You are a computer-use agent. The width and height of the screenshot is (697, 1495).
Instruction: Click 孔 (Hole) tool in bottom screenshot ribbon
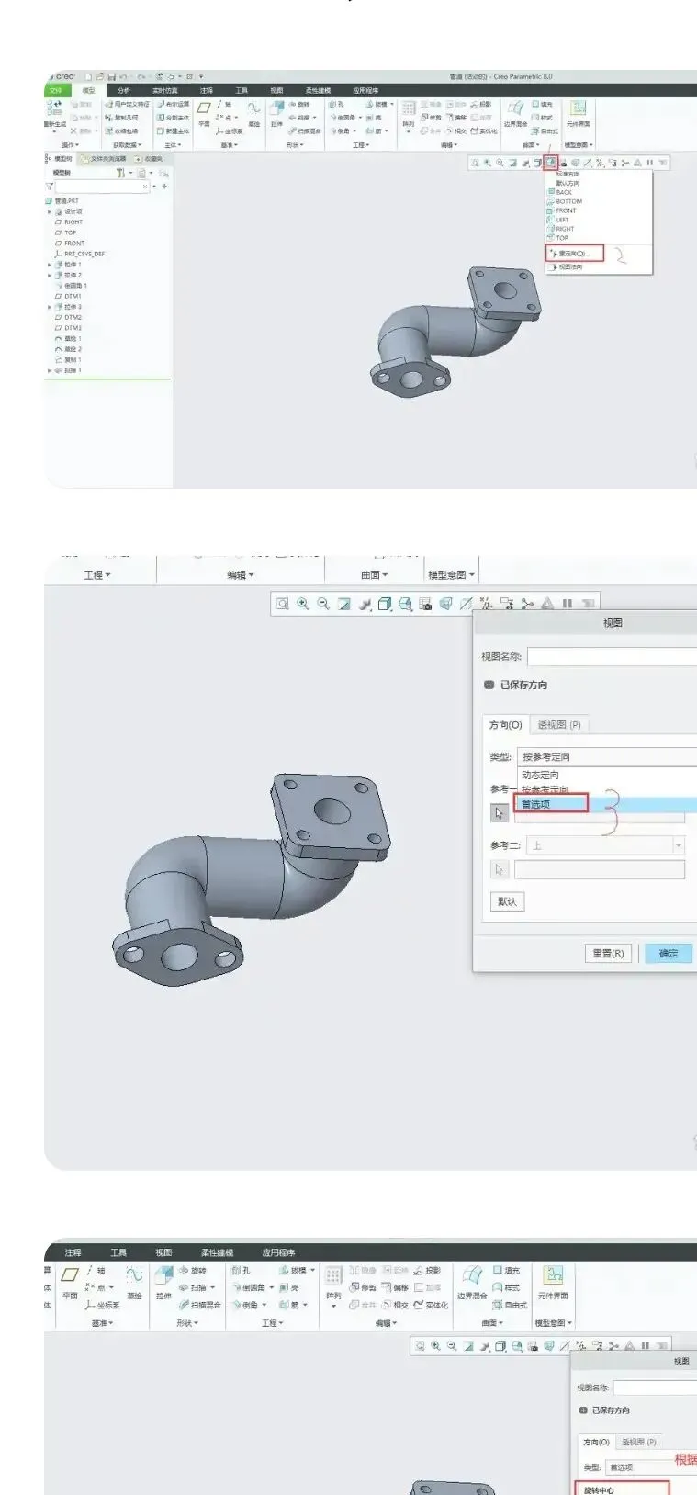click(x=241, y=1271)
